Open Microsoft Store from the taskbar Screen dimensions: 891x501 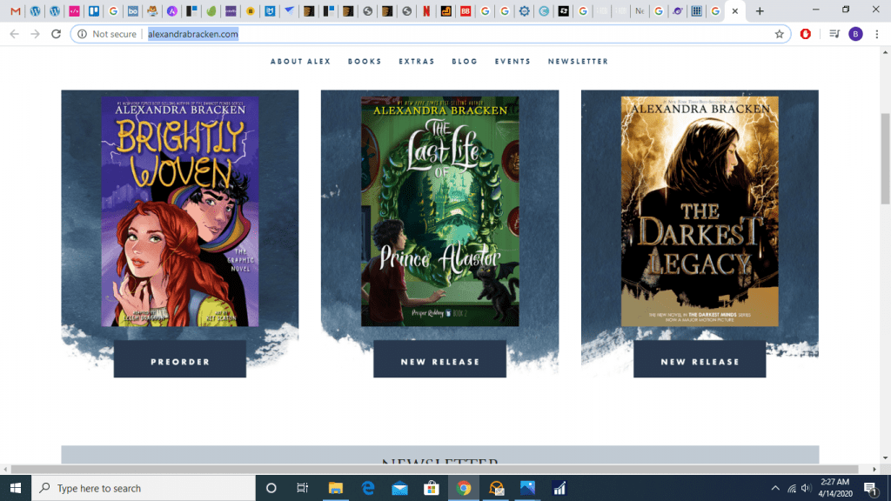[x=432, y=488]
